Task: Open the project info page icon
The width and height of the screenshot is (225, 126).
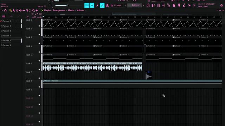Action: coord(174,6)
